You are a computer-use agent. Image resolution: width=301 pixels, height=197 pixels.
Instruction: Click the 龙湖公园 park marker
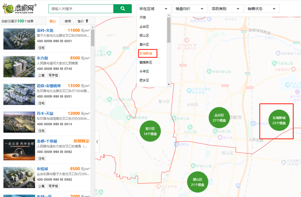coord(215,131)
